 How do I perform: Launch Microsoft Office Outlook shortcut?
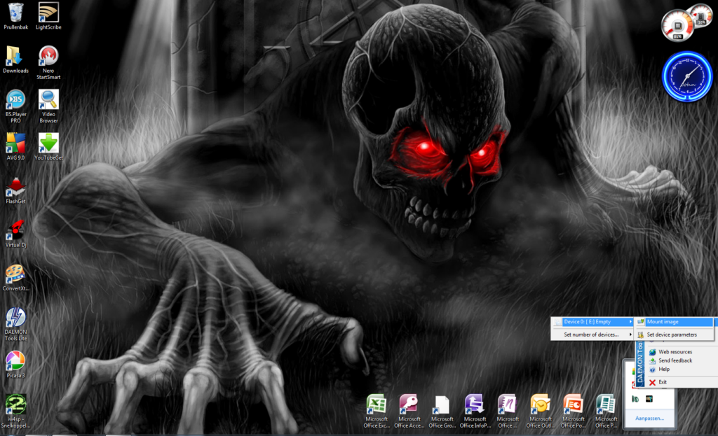[541, 411]
